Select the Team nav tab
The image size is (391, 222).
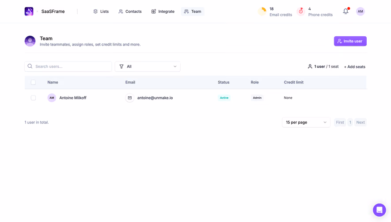193,11
